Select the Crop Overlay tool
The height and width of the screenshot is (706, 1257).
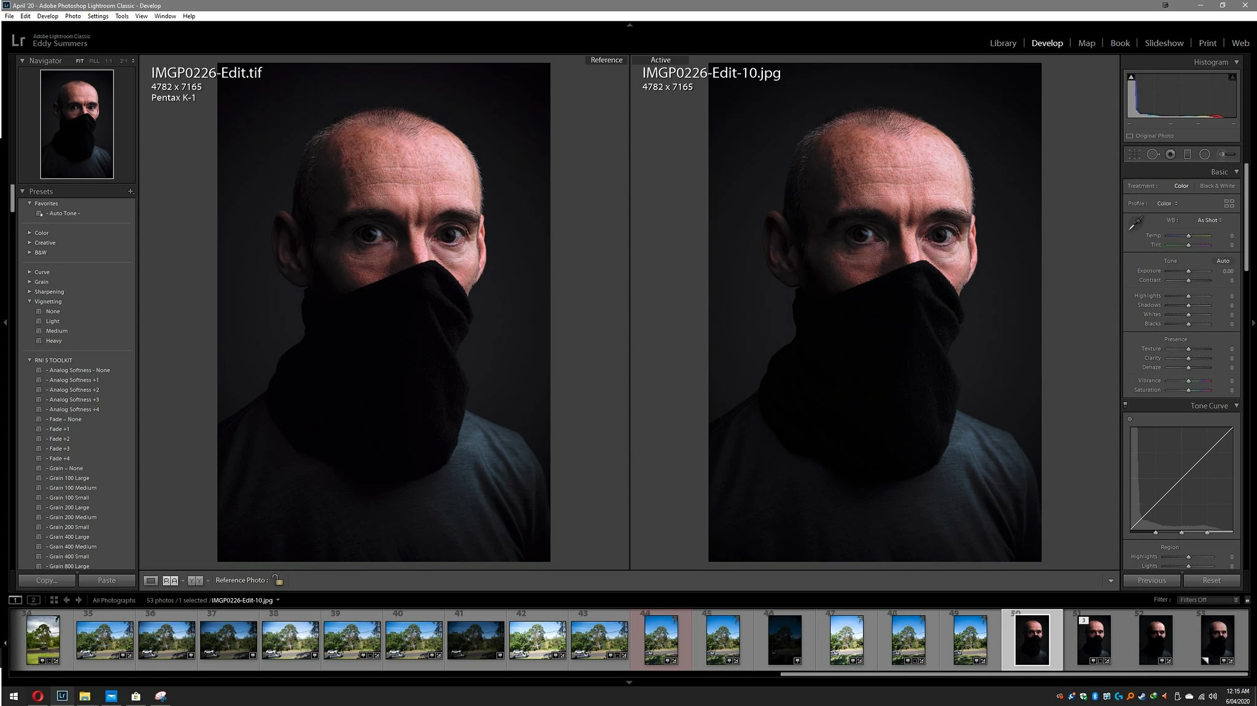tap(1134, 155)
